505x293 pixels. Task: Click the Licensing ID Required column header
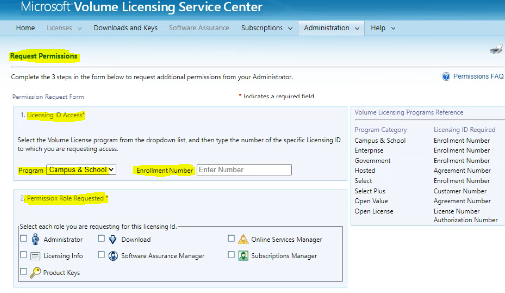click(464, 130)
